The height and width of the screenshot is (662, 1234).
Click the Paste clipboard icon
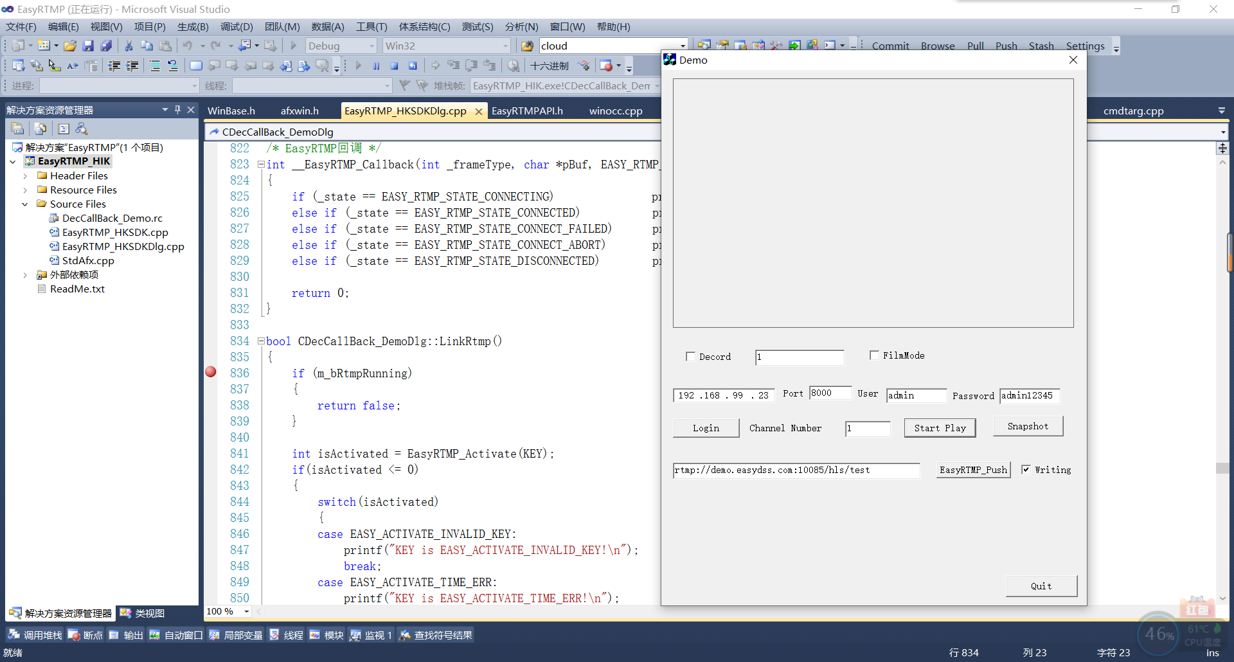[x=165, y=46]
